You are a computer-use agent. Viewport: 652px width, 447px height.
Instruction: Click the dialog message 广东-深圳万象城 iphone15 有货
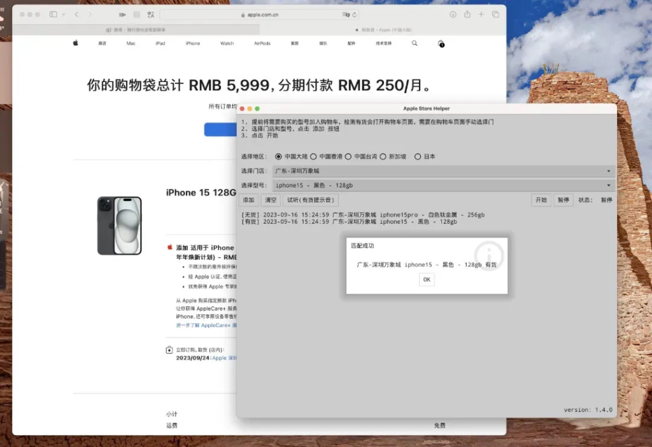427,265
